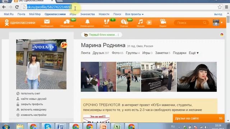Open the 'Группы 4' tab
The height and width of the screenshot is (129, 230).
tap(133, 53)
